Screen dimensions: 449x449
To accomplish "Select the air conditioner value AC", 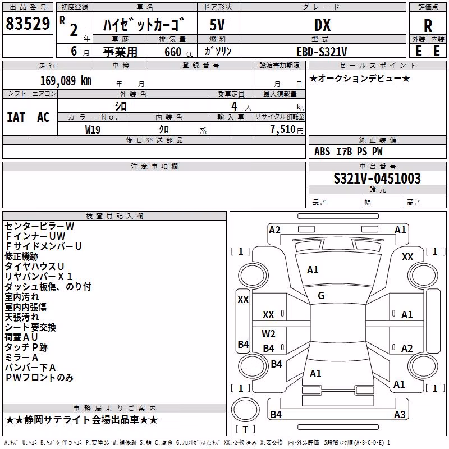I will [x=43, y=117].
